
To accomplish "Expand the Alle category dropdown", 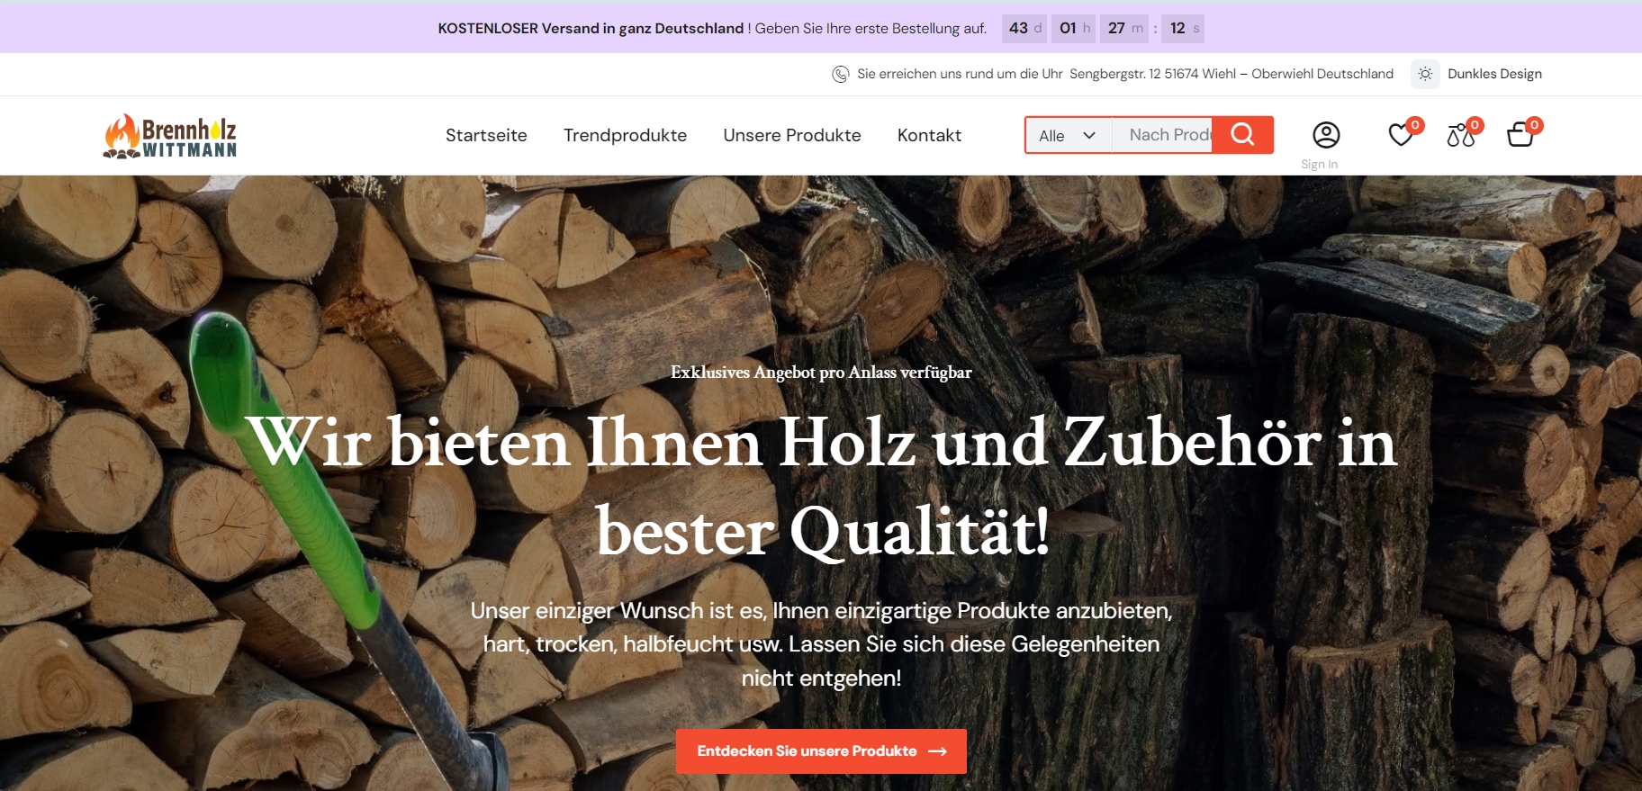I will [x=1068, y=135].
